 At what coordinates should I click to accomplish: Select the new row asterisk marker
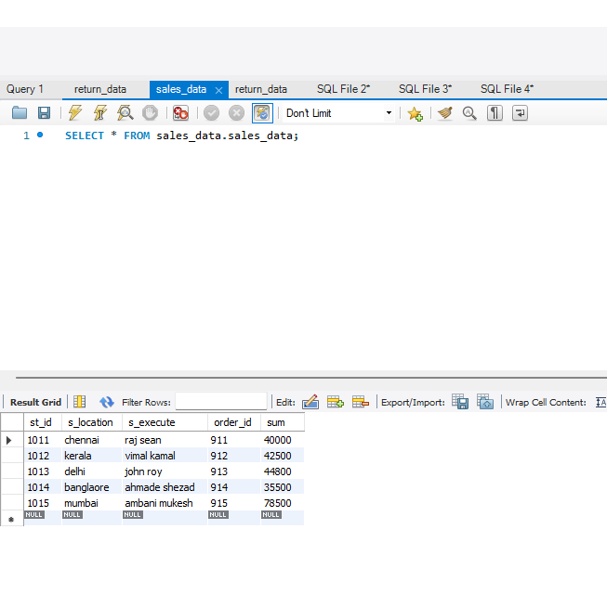click(x=11, y=520)
